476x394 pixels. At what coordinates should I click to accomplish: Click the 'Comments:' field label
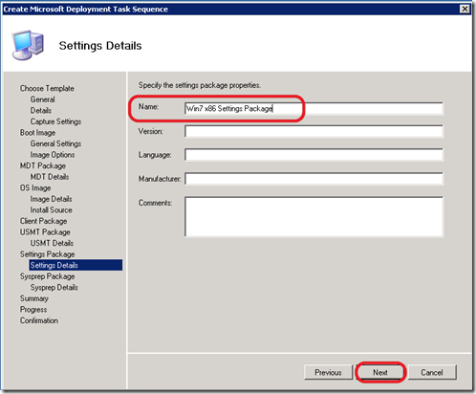155,203
